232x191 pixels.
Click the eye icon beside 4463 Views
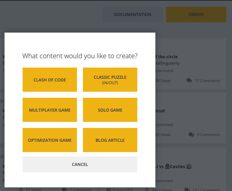[147, 190]
